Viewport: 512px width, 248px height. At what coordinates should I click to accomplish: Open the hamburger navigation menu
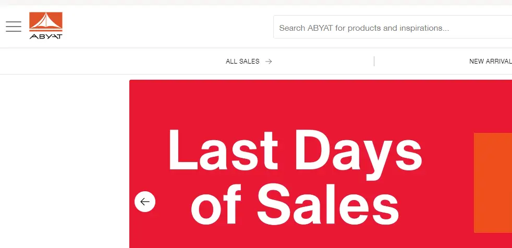tap(14, 27)
